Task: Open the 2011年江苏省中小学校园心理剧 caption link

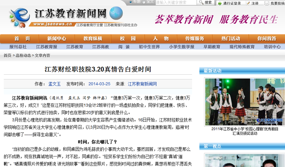Action: point(245,131)
